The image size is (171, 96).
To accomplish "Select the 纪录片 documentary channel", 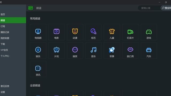I will [130, 32].
